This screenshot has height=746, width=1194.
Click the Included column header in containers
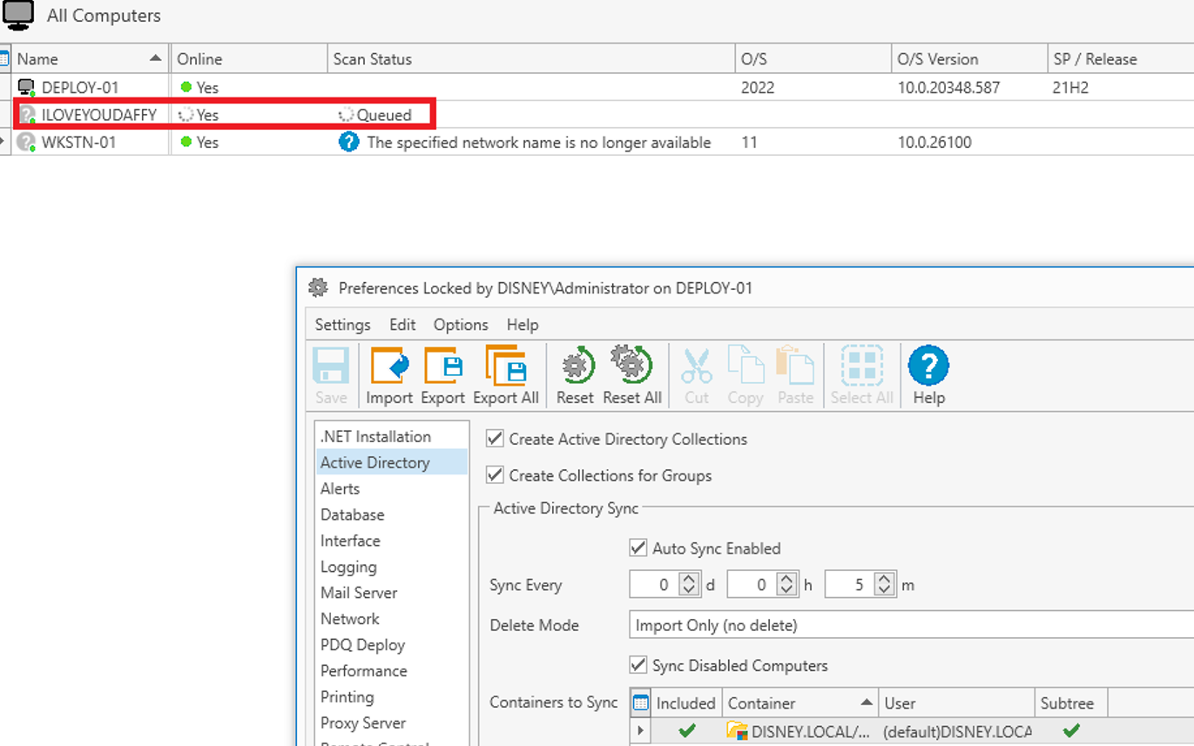[x=686, y=702]
